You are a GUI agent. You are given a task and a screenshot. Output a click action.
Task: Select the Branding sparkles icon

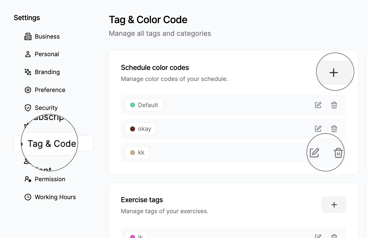click(x=28, y=72)
